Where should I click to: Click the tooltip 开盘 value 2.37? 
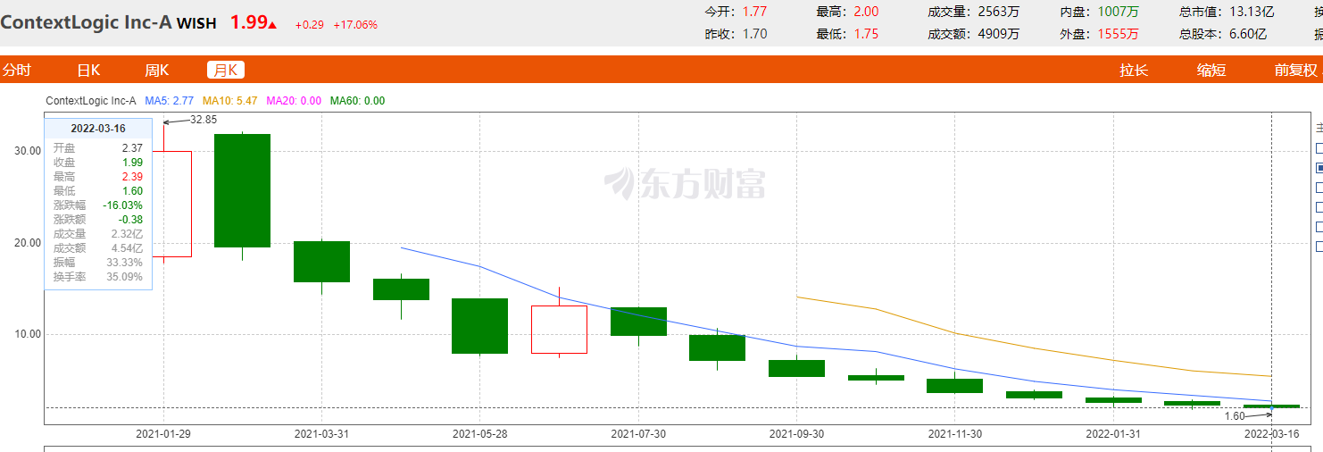[132, 148]
